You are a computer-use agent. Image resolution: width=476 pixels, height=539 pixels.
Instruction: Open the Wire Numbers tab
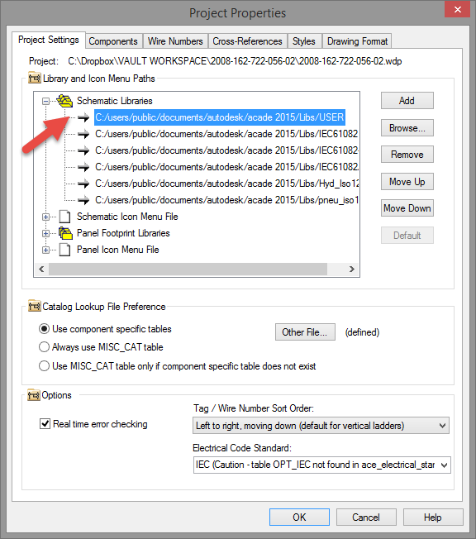[x=175, y=41]
